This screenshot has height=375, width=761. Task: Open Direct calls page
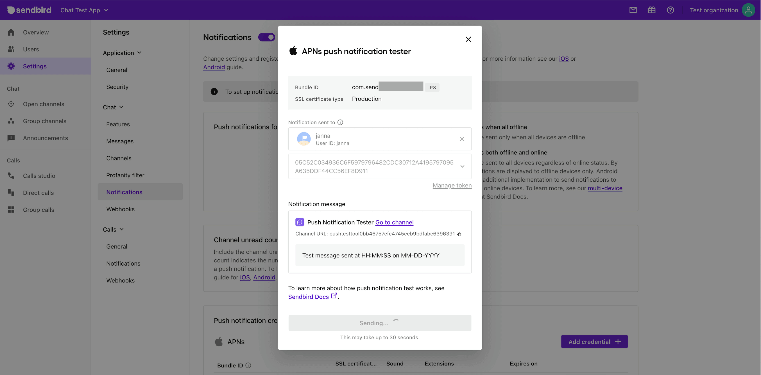(38, 193)
